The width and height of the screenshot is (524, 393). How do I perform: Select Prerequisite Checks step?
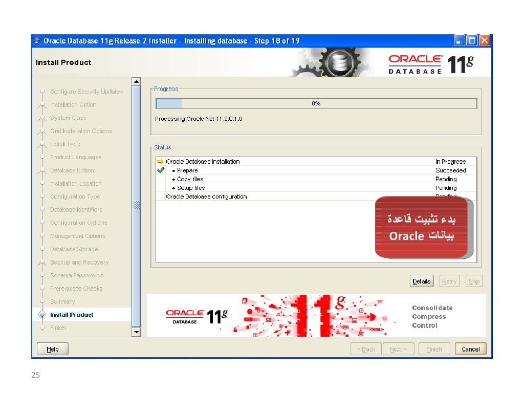click(77, 289)
